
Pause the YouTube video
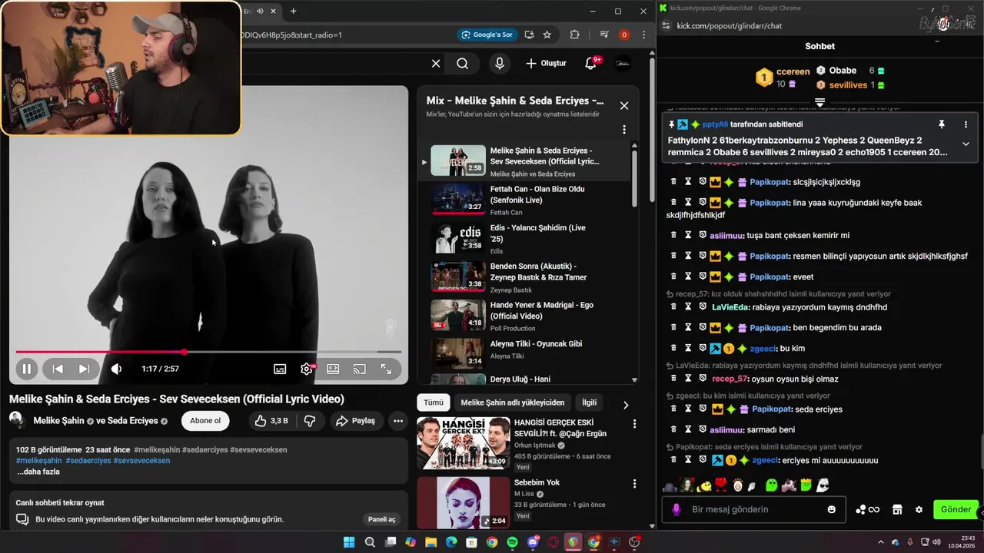pyautogui.click(x=27, y=369)
